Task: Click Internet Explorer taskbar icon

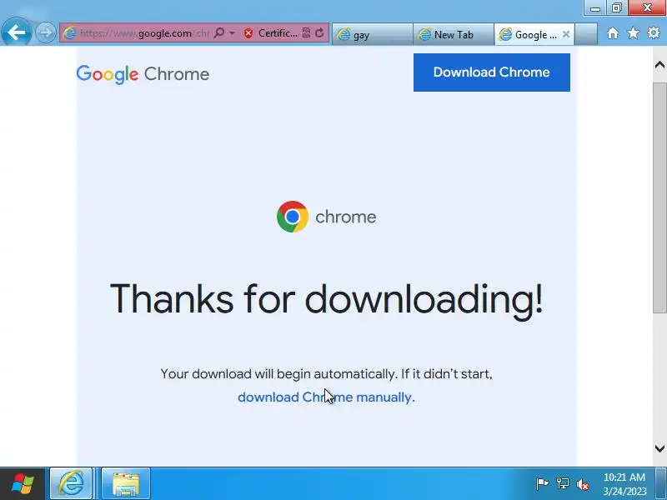Action: [71, 484]
